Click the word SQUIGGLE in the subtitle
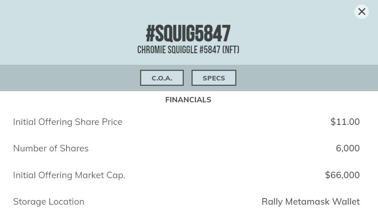The image size is (378, 210). (x=182, y=50)
